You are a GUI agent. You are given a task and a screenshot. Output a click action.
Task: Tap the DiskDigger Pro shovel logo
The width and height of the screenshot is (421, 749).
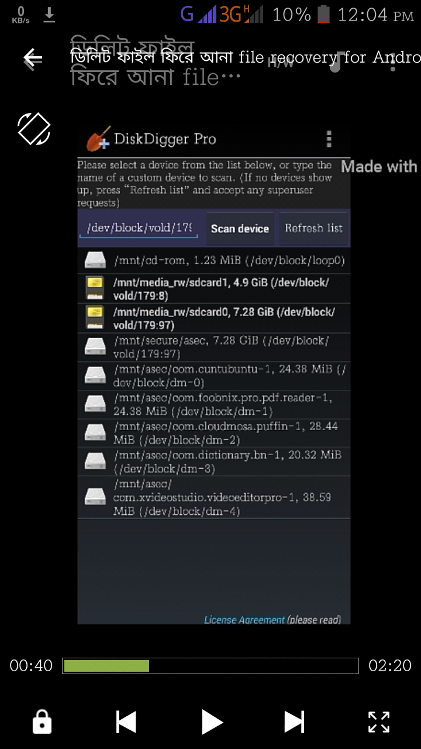[x=98, y=139]
